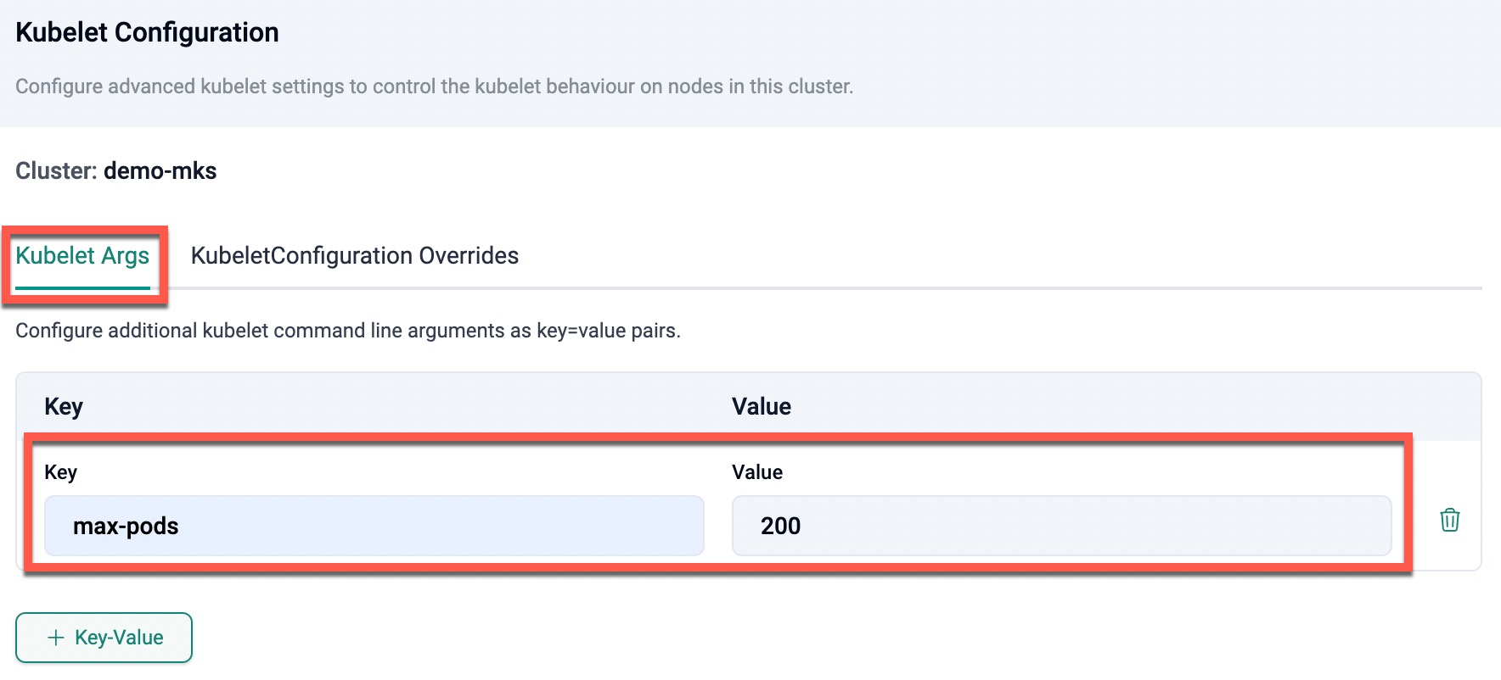1501x680 pixels.
Task: Click the Kubelet Configuration page heading
Action: (147, 32)
